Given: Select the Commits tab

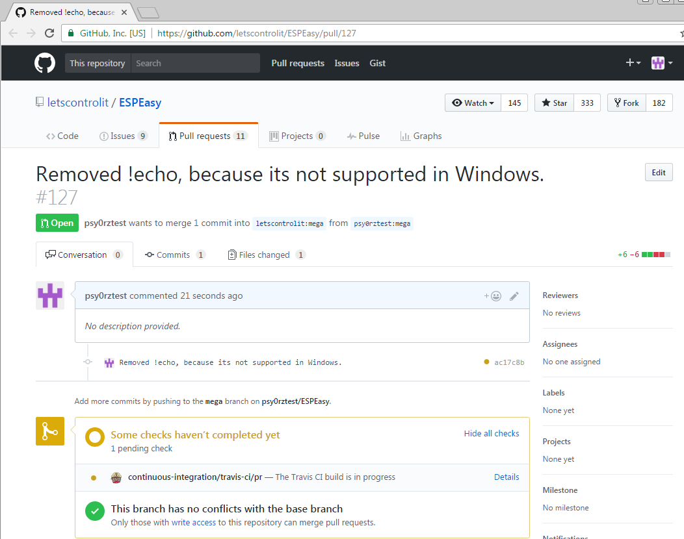Looking at the screenshot, I should pos(175,255).
